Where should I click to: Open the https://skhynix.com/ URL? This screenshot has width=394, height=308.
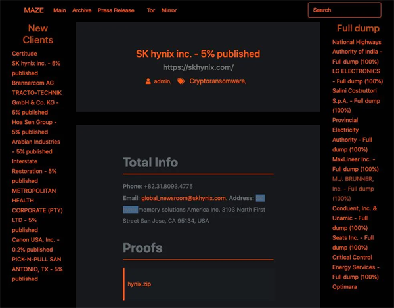point(198,67)
